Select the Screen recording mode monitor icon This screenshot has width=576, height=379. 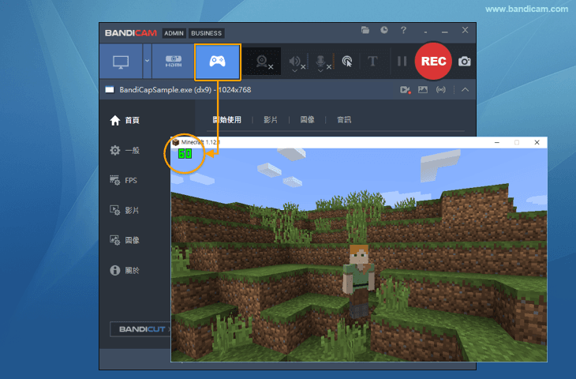[121, 62]
